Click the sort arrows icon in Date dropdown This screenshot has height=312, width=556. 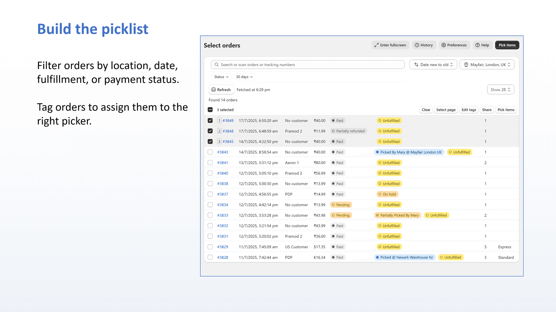[416, 65]
